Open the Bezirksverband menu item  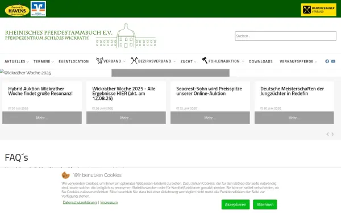(x=155, y=61)
